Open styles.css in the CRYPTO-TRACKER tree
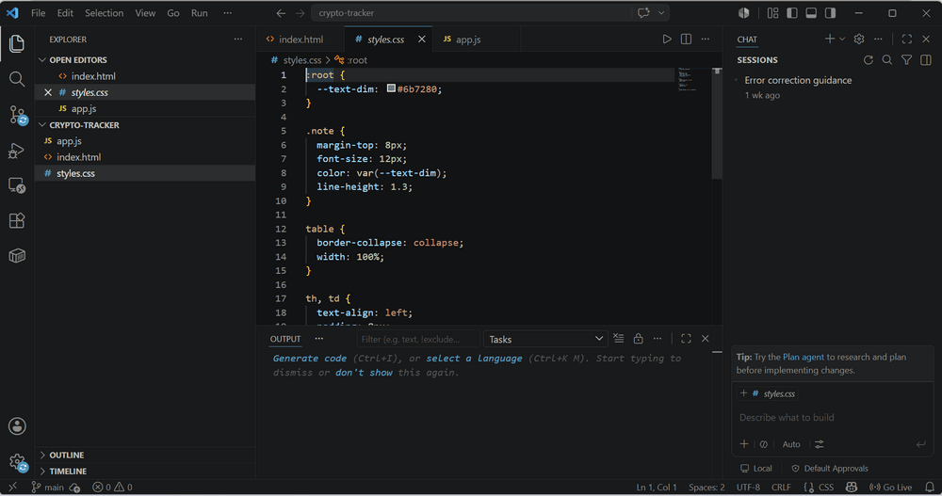 pyautogui.click(x=145, y=173)
